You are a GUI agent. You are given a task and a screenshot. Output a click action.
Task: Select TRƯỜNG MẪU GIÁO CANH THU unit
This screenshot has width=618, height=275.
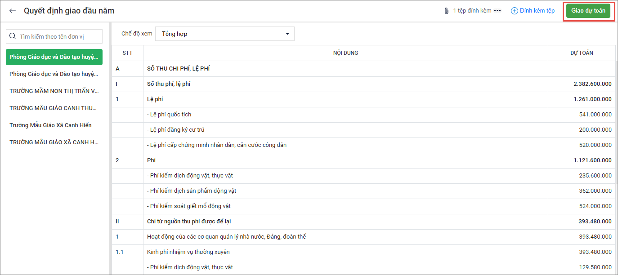point(54,108)
